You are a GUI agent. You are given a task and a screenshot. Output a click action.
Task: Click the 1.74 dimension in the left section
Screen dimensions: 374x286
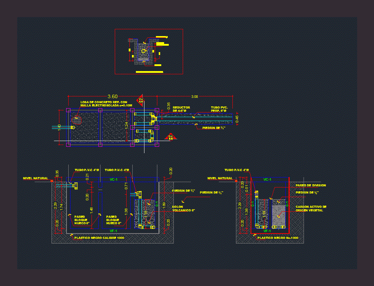tap(61, 207)
